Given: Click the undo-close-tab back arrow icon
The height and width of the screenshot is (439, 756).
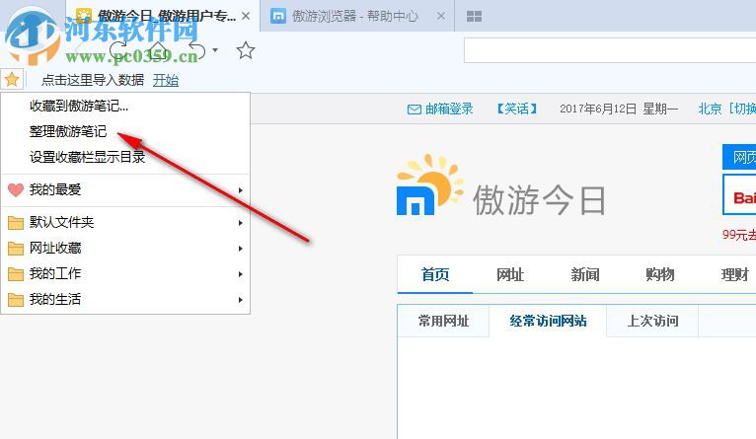Looking at the screenshot, I should (196, 50).
